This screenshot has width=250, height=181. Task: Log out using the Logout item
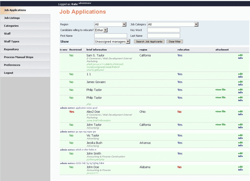pyautogui.click(x=25, y=73)
